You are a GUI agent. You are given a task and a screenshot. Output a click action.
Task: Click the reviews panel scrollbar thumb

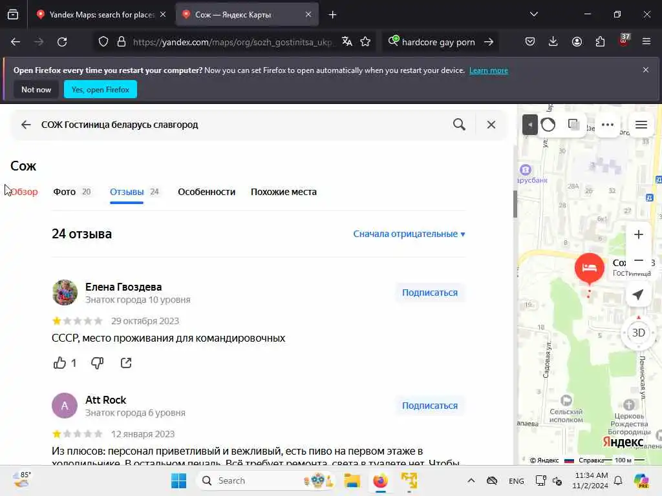point(515,204)
